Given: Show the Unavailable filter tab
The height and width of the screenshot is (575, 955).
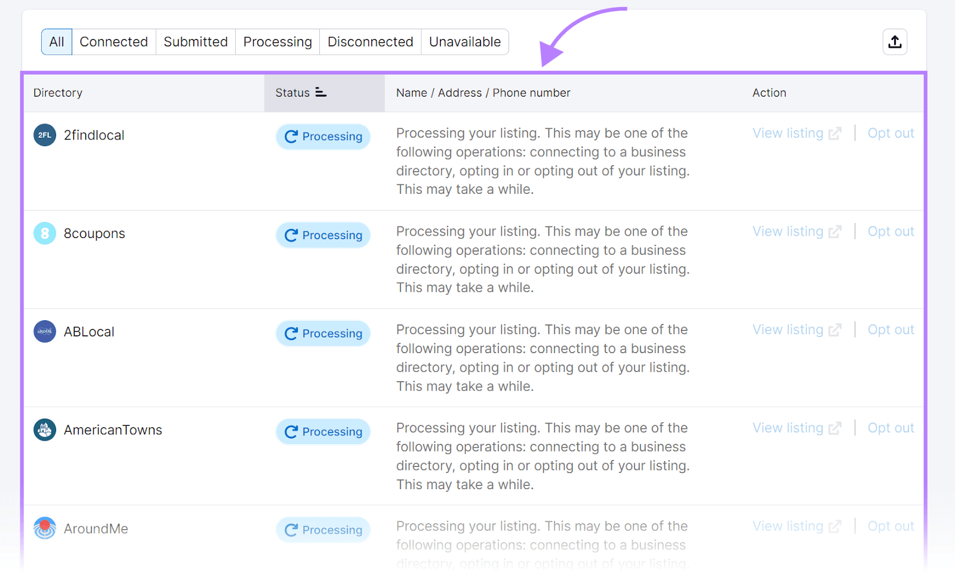Looking at the screenshot, I should [465, 42].
